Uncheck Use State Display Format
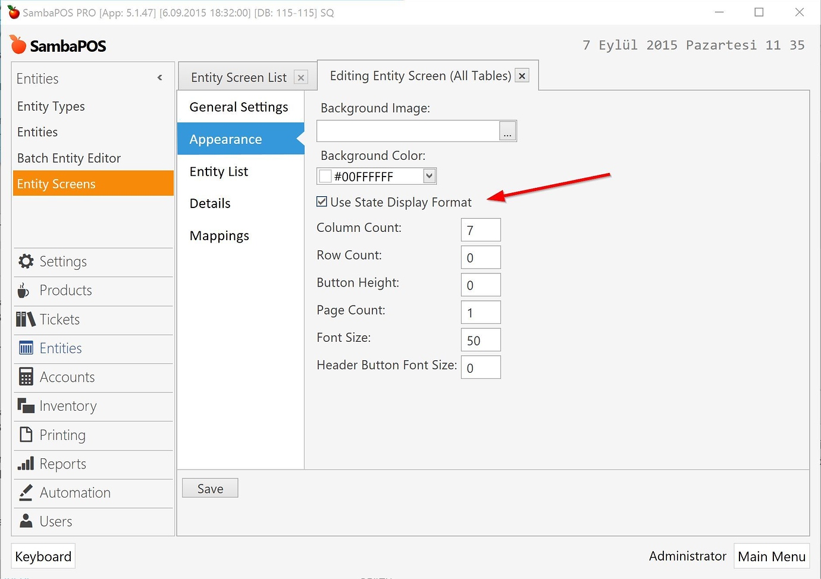This screenshot has width=821, height=579. [321, 202]
